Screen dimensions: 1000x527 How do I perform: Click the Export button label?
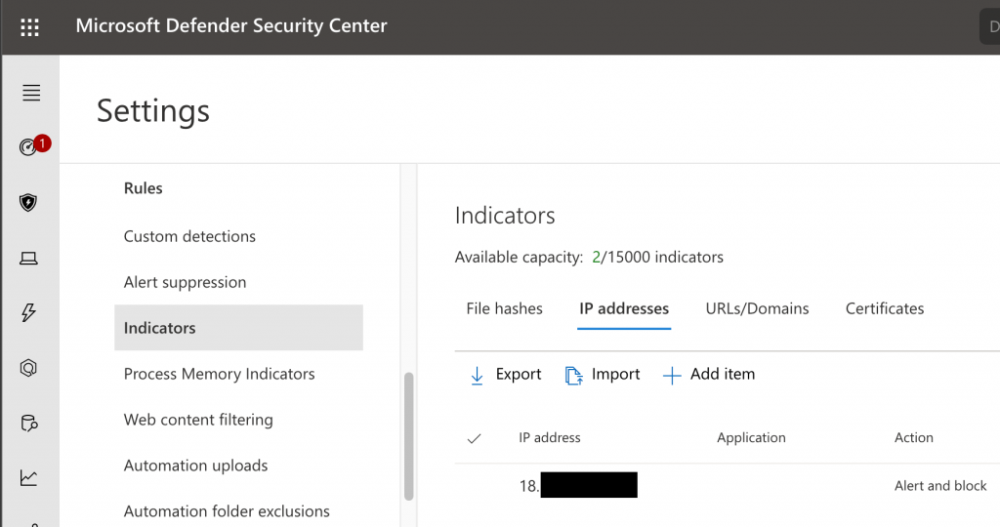point(519,374)
